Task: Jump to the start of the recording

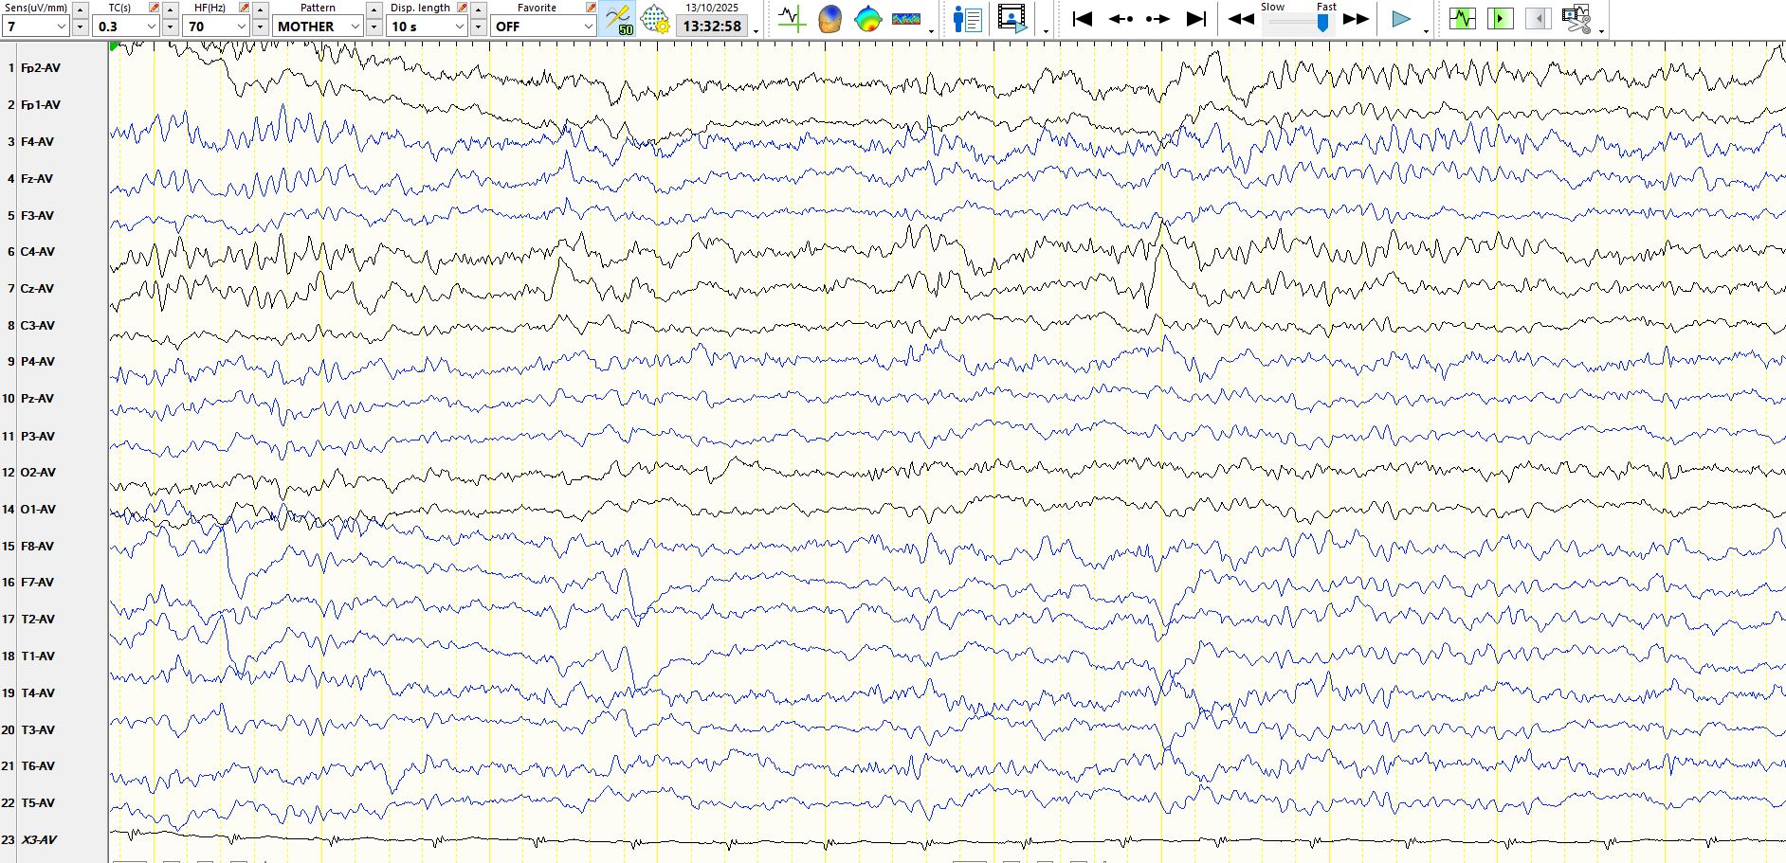Action: [x=1083, y=19]
